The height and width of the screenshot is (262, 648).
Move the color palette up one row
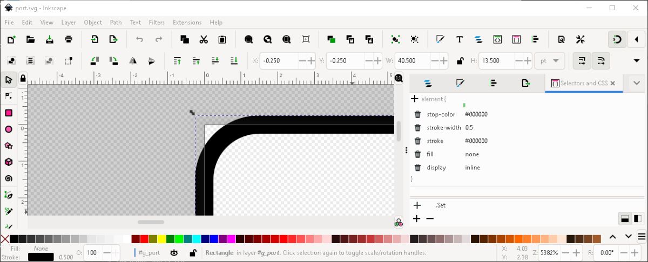[613, 236]
